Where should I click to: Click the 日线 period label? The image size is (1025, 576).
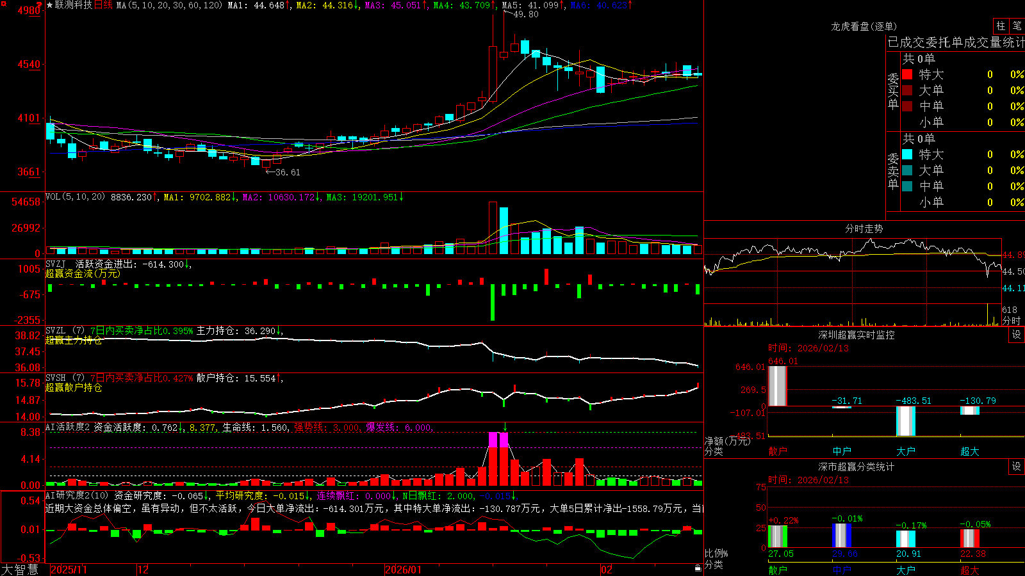tap(103, 5)
